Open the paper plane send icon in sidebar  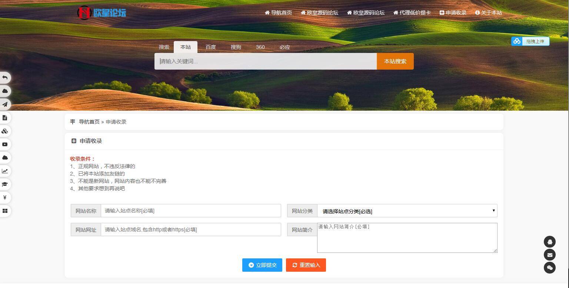(5, 104)
